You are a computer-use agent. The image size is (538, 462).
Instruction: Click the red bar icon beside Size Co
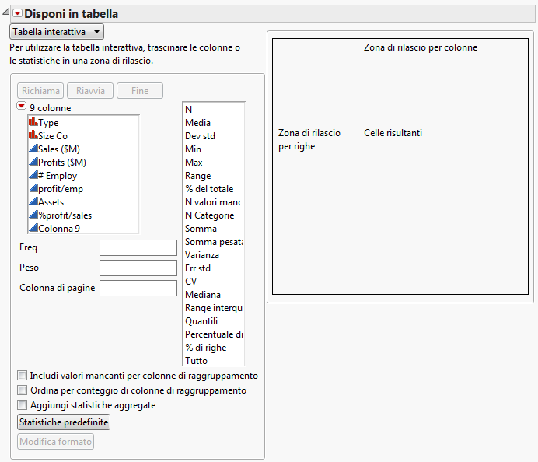[33, 135]
